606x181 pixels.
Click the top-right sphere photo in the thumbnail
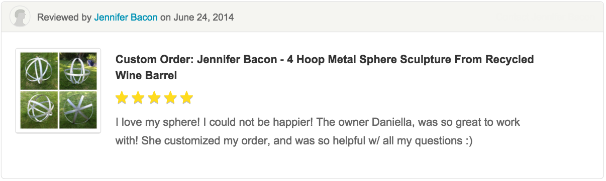tap(78, 71)
